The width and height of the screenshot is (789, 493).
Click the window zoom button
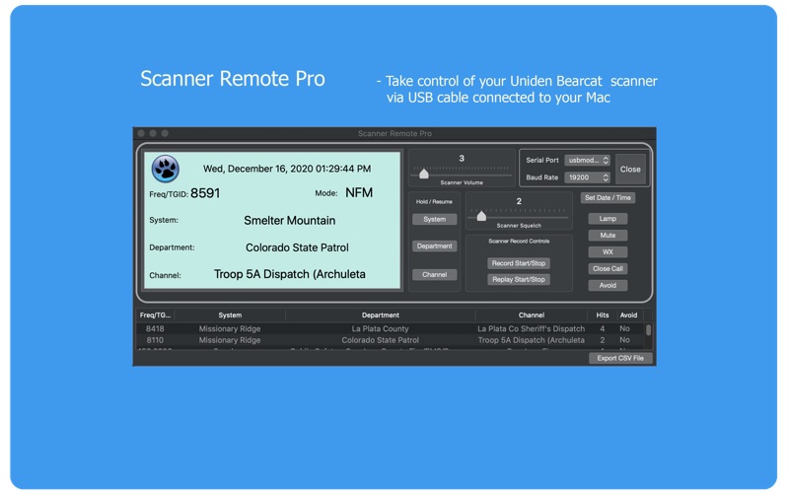click(x=165, y=133)
